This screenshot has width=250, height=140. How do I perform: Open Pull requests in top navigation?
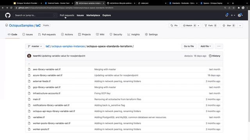pos(67,15)
